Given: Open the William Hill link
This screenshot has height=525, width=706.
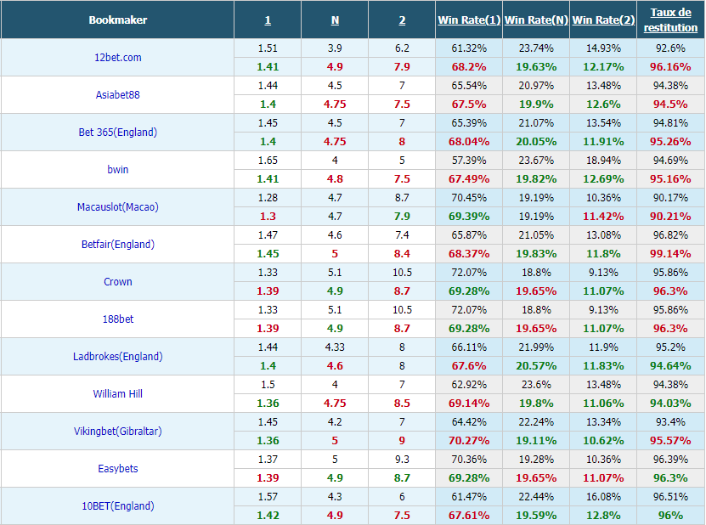Looking at the screenshot, I should coord(117,394).
